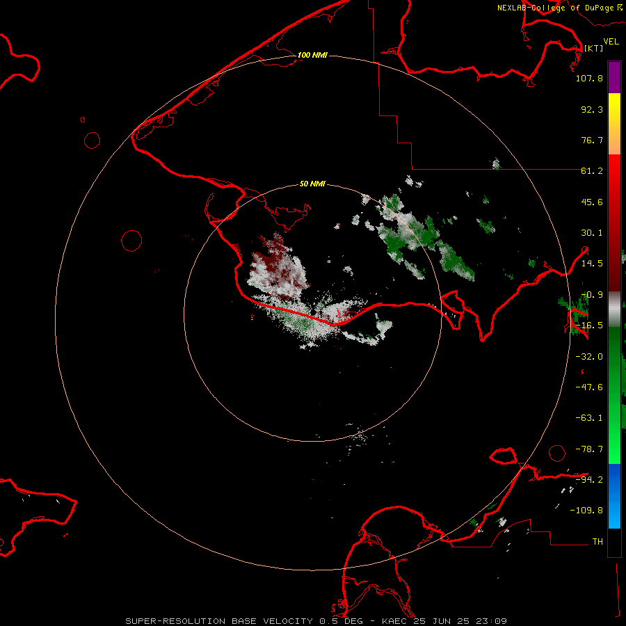Image resolution: width=626 pixels, height=626 pixels.
Task: Click the -0.9 scale value
Action: (x=592, y=295)
